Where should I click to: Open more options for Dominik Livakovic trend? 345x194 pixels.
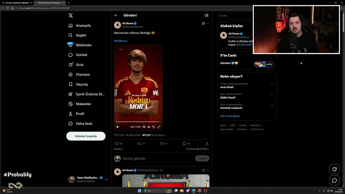pos(272,105)
